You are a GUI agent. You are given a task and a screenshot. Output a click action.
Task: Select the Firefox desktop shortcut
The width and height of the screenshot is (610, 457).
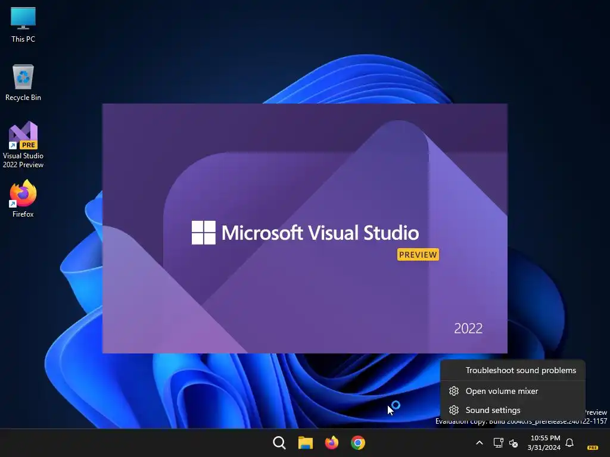(23, 199)
